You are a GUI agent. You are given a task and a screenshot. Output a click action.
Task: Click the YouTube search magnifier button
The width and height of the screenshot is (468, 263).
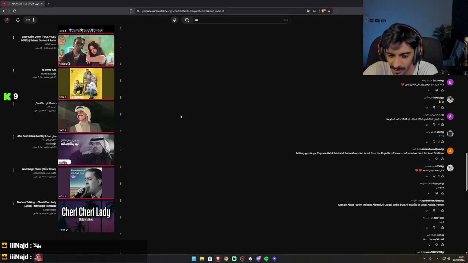tap(187, 20)
